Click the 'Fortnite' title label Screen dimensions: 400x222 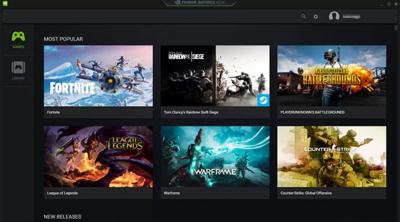(53, 112)
